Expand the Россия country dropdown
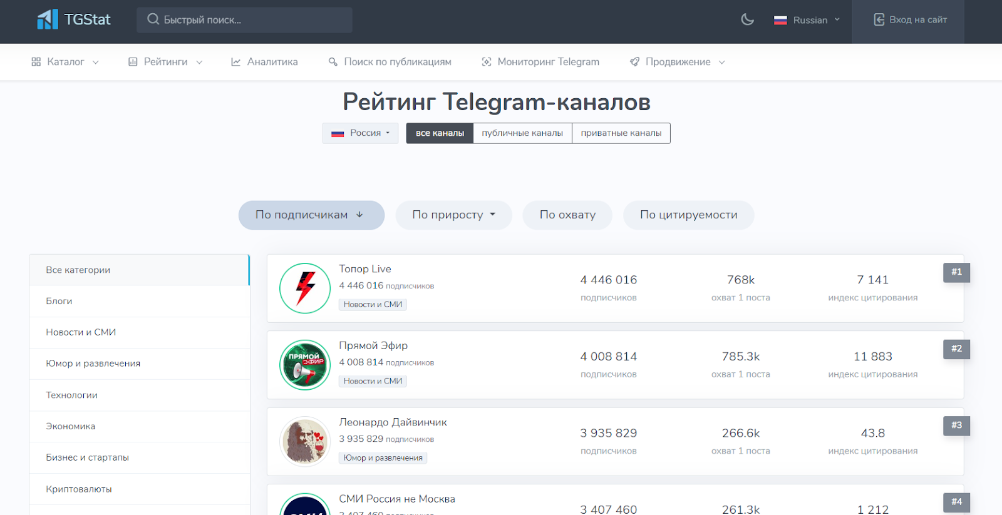 click(x=361, y=133)
